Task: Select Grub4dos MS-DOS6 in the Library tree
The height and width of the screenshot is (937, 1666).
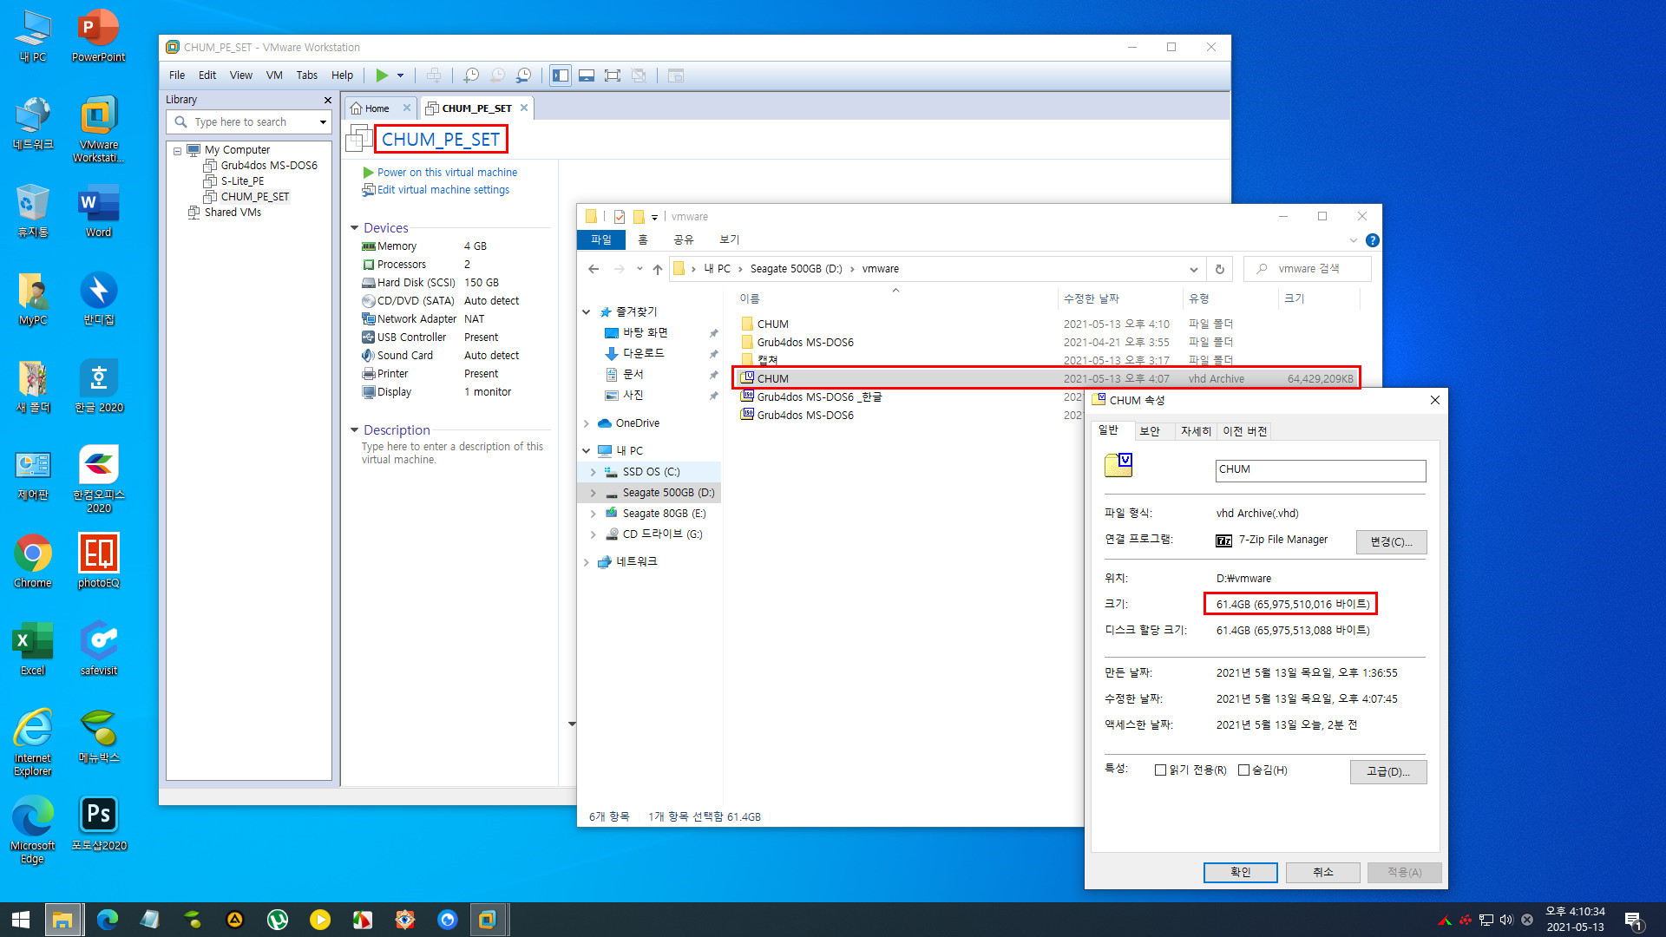Action: (x=269, y=166)
